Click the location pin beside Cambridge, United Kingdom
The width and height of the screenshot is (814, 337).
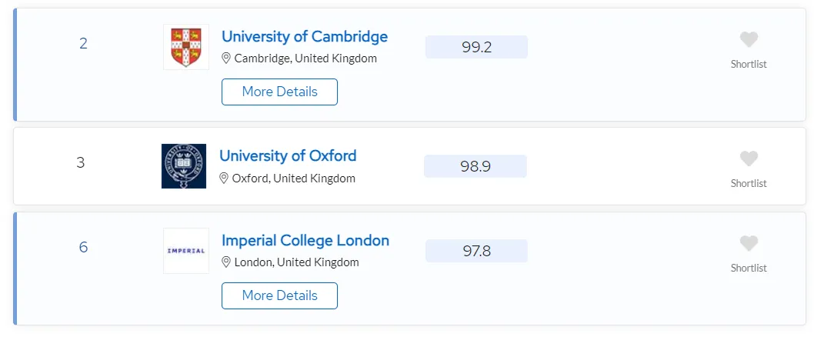click(x=226, y=58)
